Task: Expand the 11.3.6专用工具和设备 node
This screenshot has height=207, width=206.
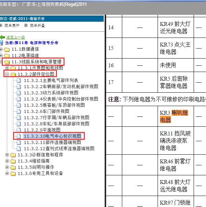Action: click(7, 173)
